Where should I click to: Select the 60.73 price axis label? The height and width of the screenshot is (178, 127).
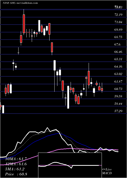[x=118, y=89]
